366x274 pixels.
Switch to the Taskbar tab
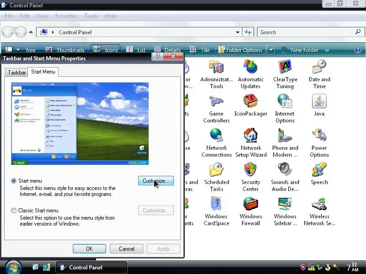tap(16, 73)
